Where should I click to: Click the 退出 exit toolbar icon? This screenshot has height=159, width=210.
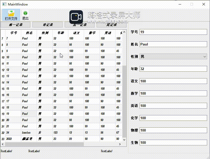point(25,14)
